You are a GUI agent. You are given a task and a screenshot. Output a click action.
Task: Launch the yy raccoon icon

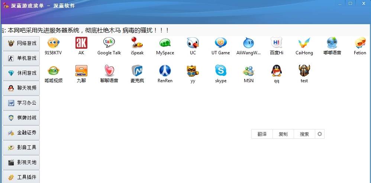click(193, 71)
